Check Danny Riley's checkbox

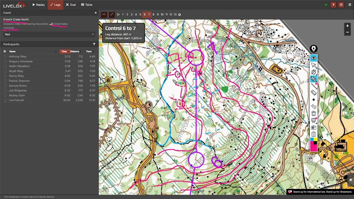(x=5, y=76)
